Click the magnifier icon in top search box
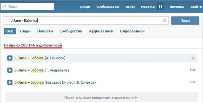The width and height of the screenshot is (203, 103). [4, 6]
